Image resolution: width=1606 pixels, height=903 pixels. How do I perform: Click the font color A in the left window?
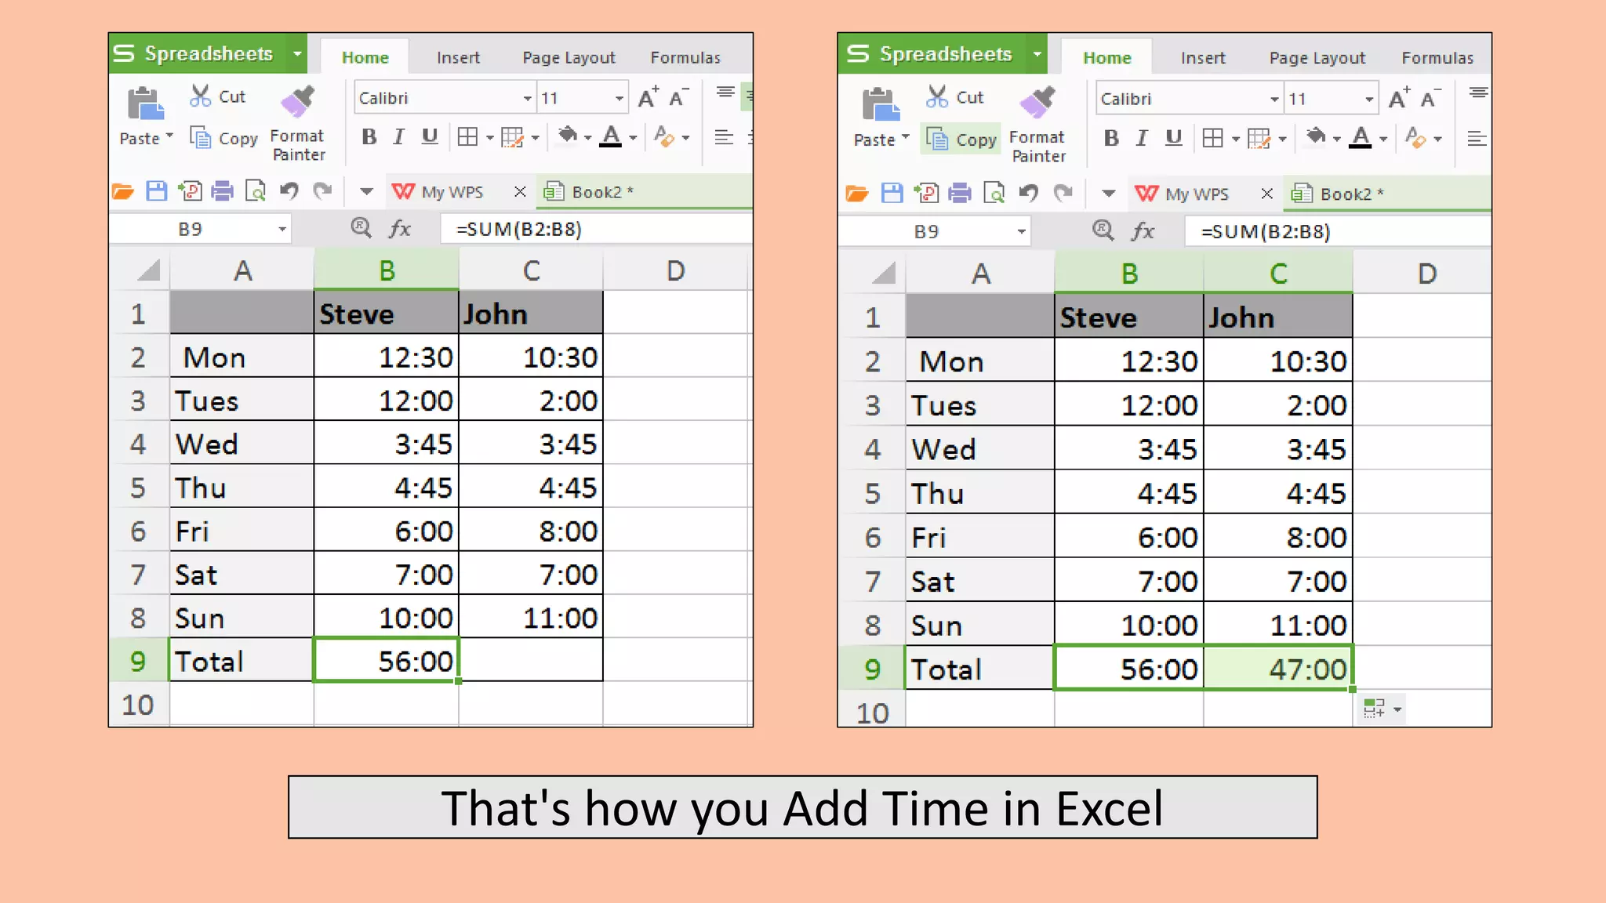[611, 137]
